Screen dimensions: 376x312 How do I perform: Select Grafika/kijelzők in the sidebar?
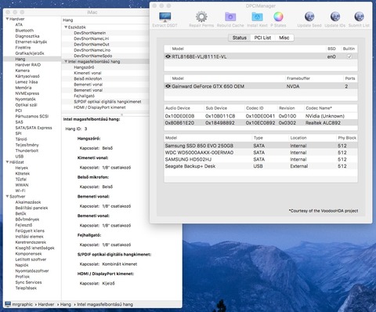point(30,53)
